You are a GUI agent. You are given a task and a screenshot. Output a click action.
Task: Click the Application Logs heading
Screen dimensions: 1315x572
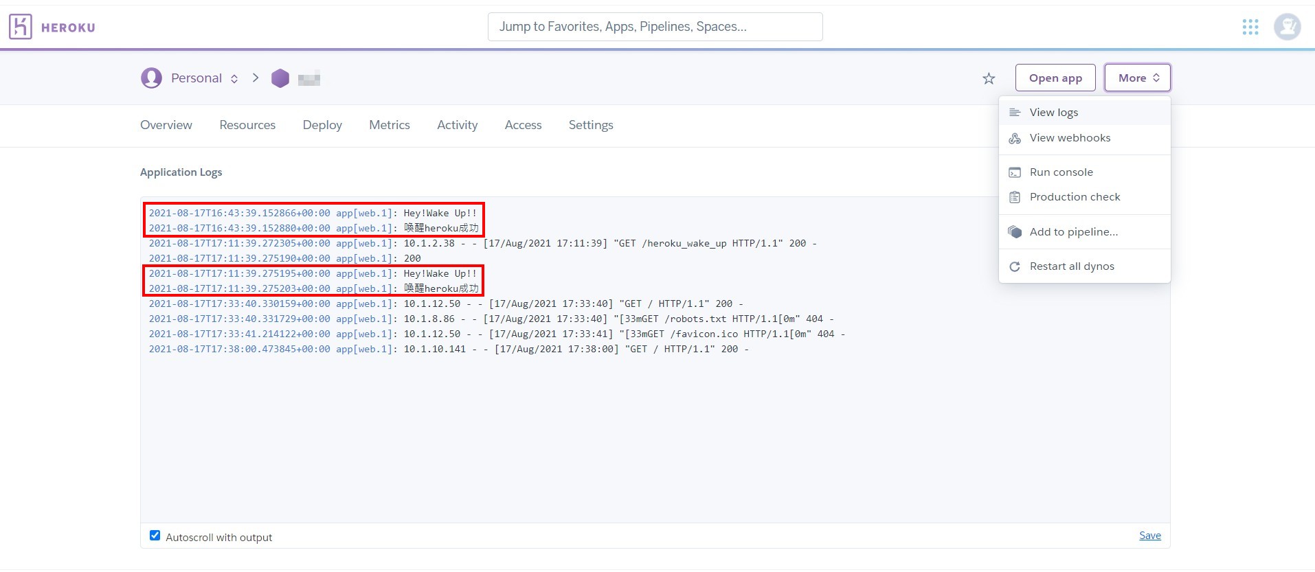pyautogui.click(x=181, y=172)
